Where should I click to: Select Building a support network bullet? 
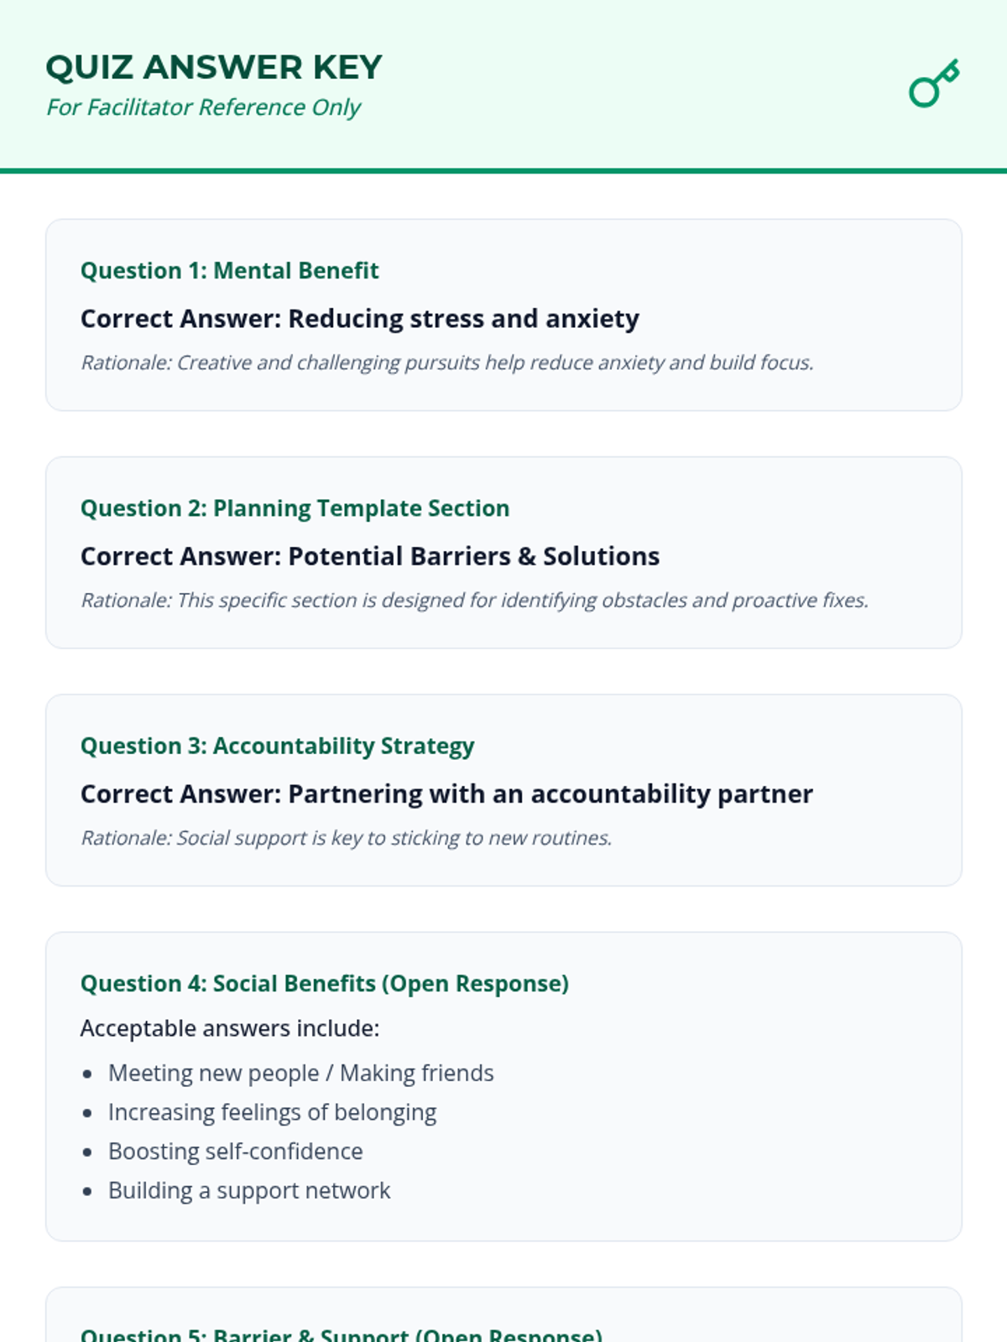pyautogui.click(x=249, y=1190)
